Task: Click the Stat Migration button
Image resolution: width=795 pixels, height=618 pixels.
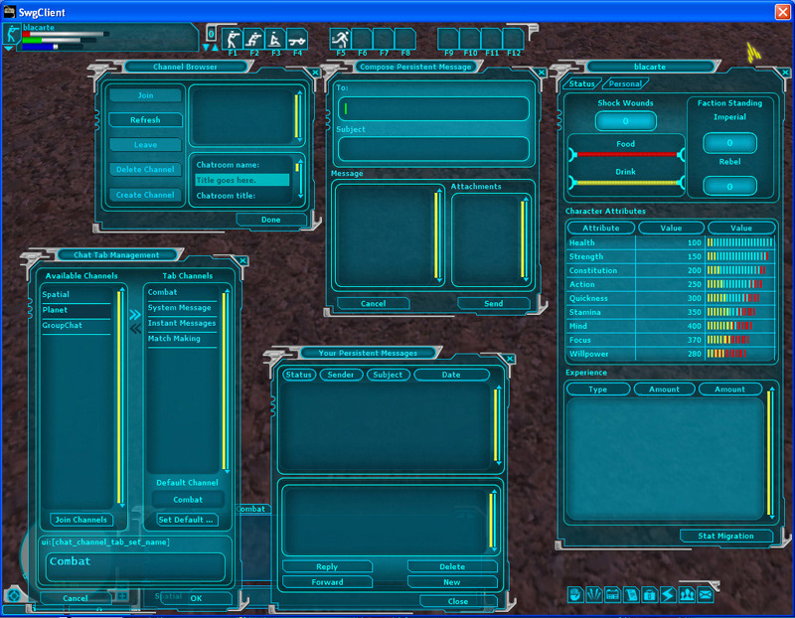Action: click(x=726, y=536)
